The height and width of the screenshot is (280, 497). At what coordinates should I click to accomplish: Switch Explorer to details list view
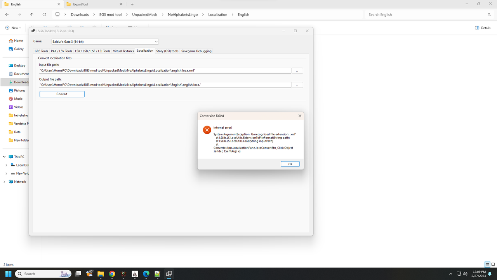[488, 265]
